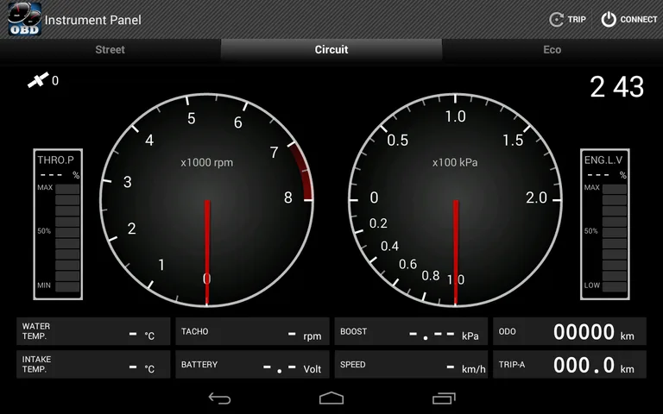
Task: Select the WATER TEMP. readout
Action: coord(93,331)
